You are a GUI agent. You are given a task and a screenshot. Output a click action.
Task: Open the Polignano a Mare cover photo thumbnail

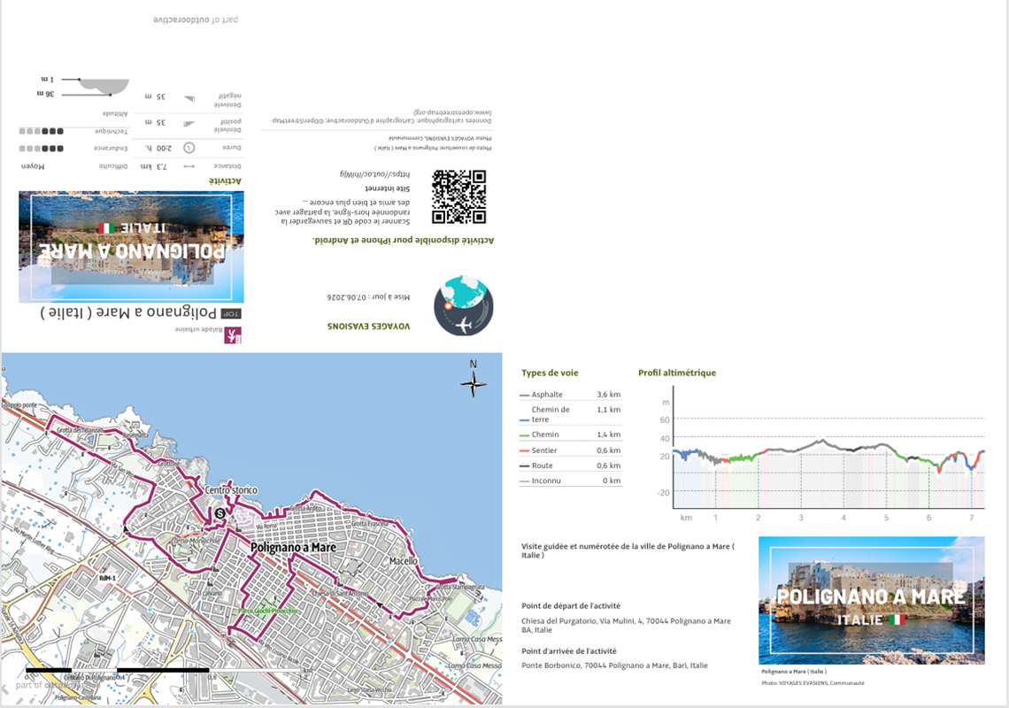(871, 601)
